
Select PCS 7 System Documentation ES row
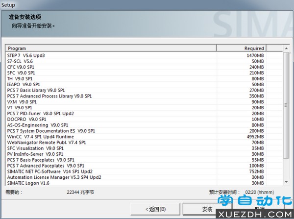click(144, 131)
